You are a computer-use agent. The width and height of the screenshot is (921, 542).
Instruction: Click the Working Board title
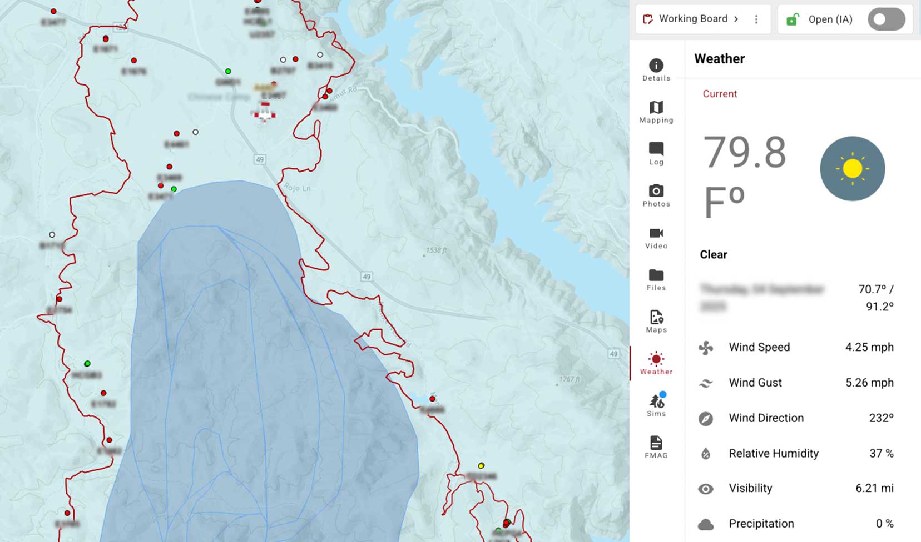[693, 18]
